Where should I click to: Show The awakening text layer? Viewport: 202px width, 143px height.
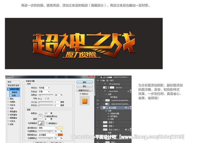[98, 84]
